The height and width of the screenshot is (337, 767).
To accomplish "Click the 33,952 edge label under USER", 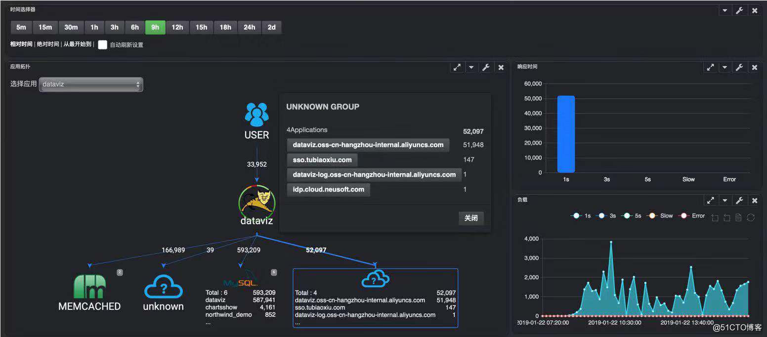I will [257, 164].
